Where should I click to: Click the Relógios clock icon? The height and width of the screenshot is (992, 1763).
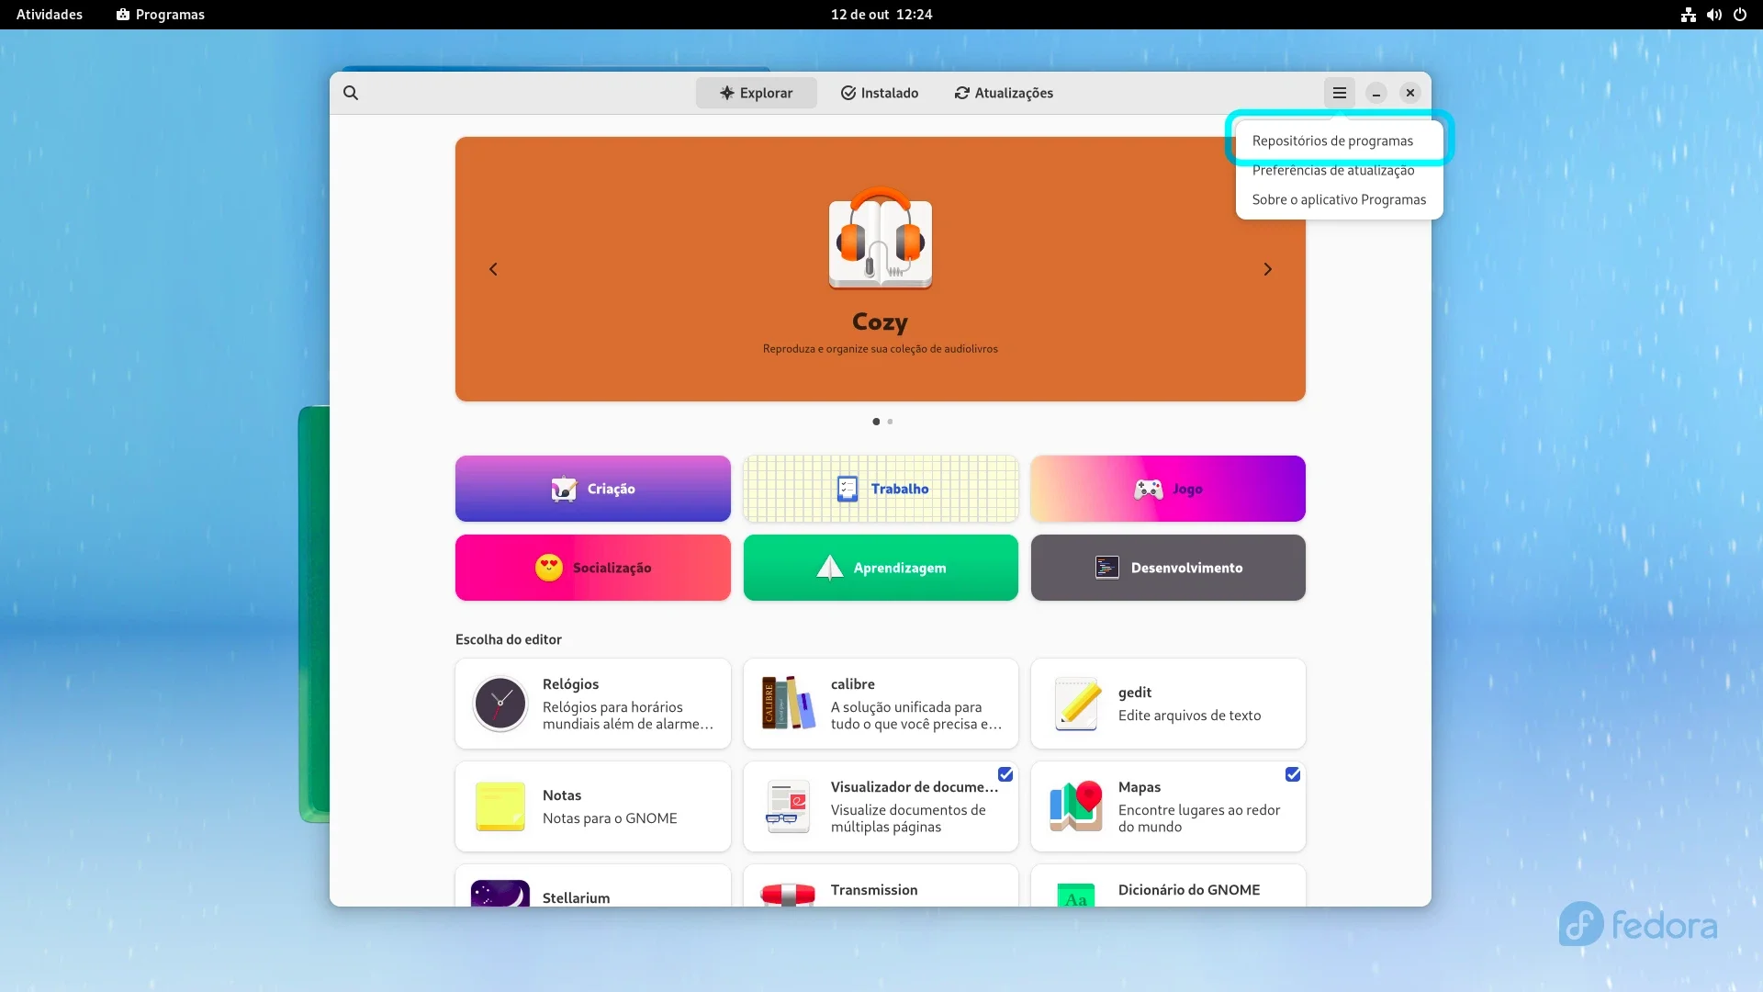[x=500, y=704]
